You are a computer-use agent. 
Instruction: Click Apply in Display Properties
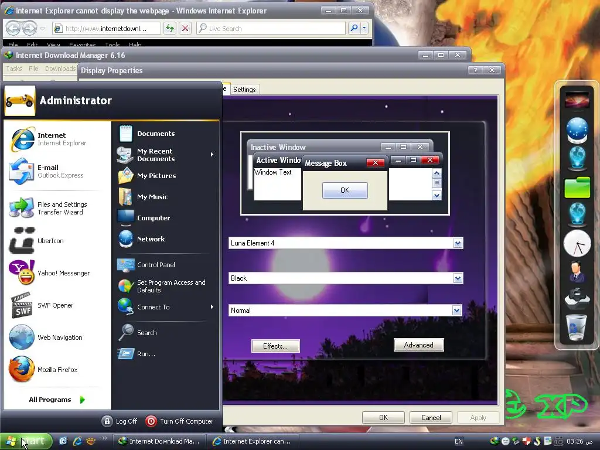pos(478,417)
